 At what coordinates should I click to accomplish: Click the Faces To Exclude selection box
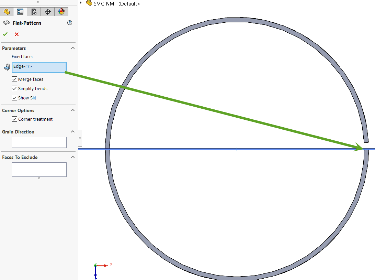pos(39,170)
